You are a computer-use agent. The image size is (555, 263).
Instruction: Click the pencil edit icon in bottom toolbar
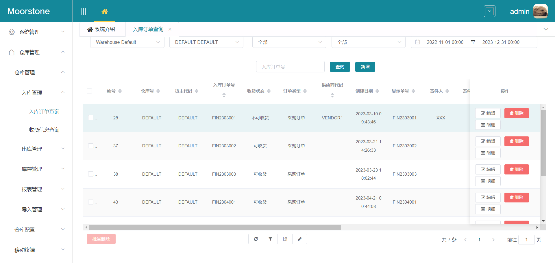click(x=300, y=239)
